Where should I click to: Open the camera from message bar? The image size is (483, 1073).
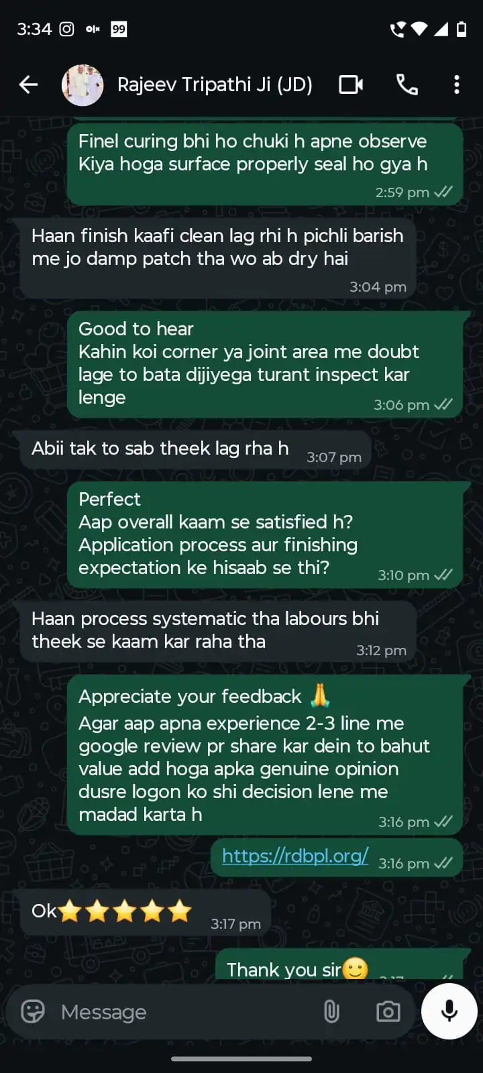[388, 1011]
